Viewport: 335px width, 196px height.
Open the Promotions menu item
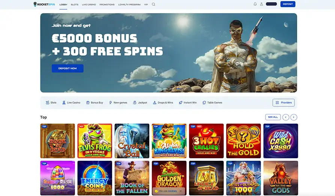(x=107, y=4)
